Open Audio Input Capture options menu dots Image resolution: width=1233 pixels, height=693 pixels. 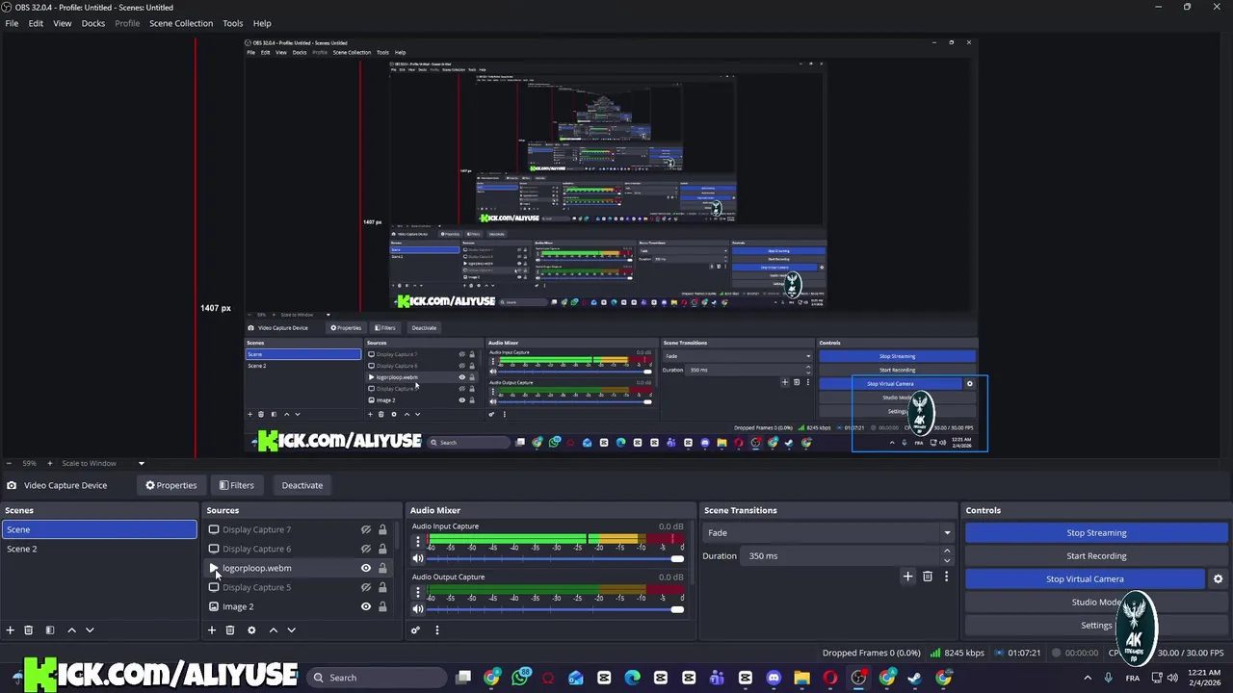418,542
